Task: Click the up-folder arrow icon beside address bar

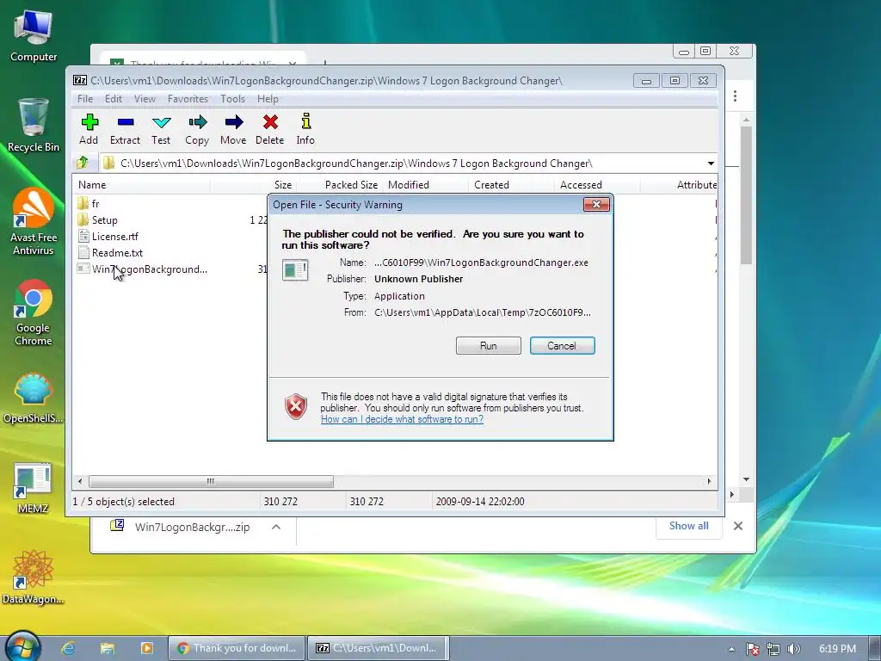Action: coord(83,163)
